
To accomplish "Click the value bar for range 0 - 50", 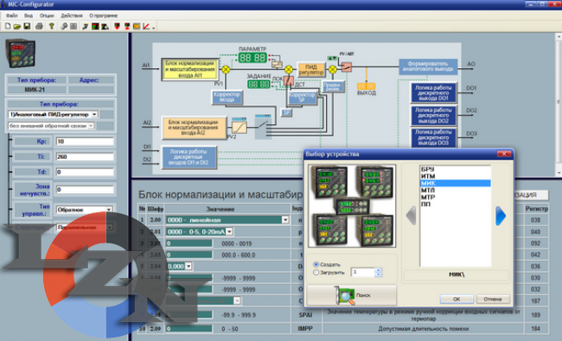I will pyautogui.click(x=189, y=328).
